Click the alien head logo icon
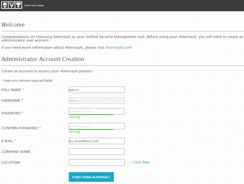This screenshot has width=244, height=184. click(x=5, y=5)
